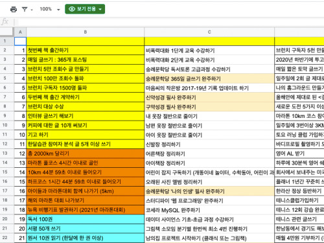The height and width of the screenshot is (243, 324).
Task: Click cell '10km 44분 59초 이내로 들어오기'
Action: (86, 172)
